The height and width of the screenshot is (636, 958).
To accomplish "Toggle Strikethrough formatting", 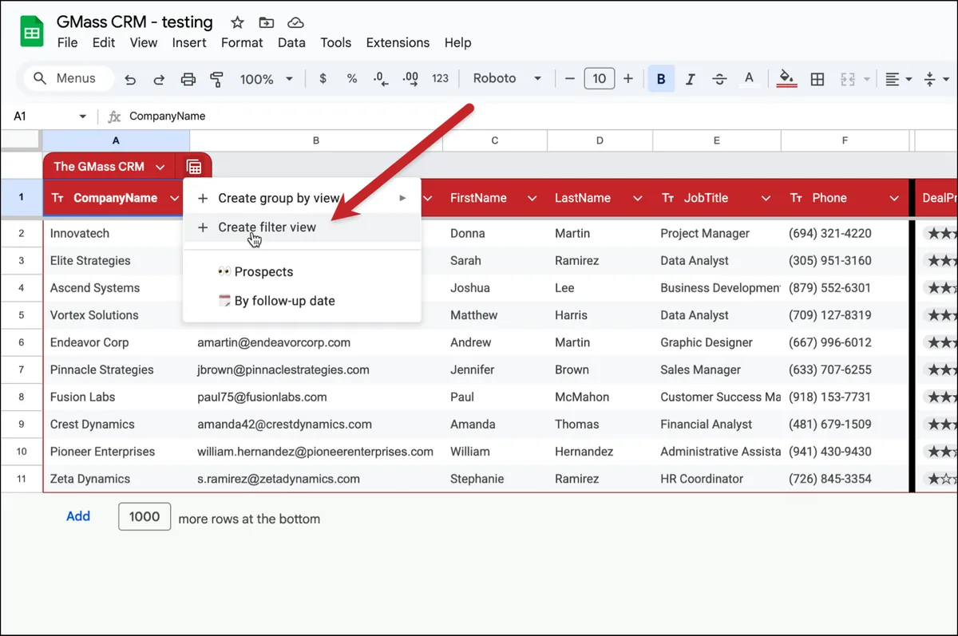I will (719, 79).
